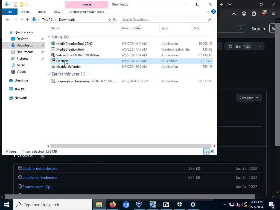Open the uBlock extension icon in browser
The width and height of the screenshot is (280, 210).
264,13
